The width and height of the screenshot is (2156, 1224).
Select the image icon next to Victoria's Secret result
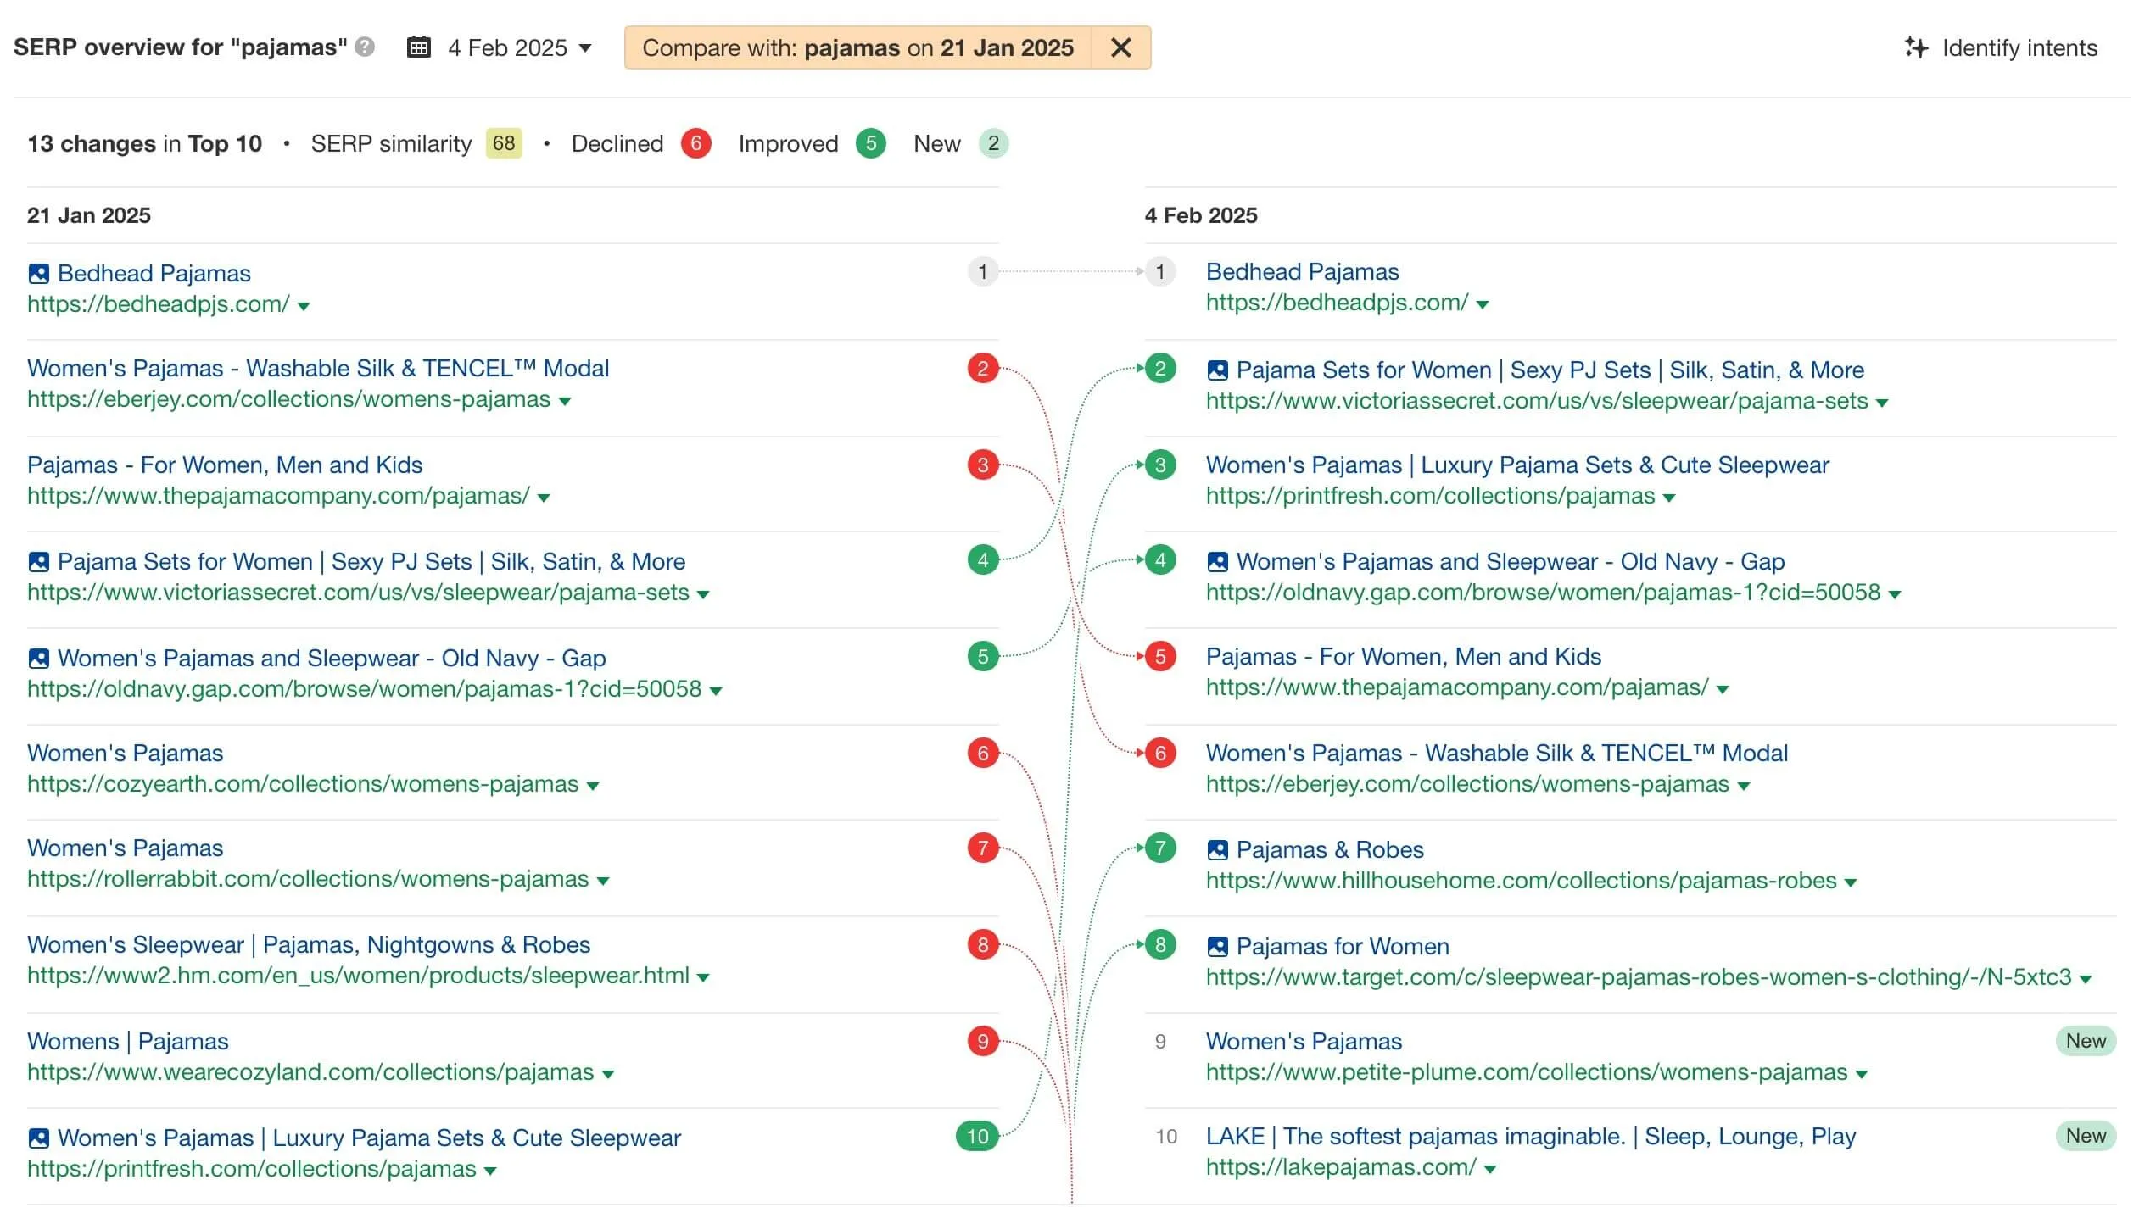(1219, 370)
